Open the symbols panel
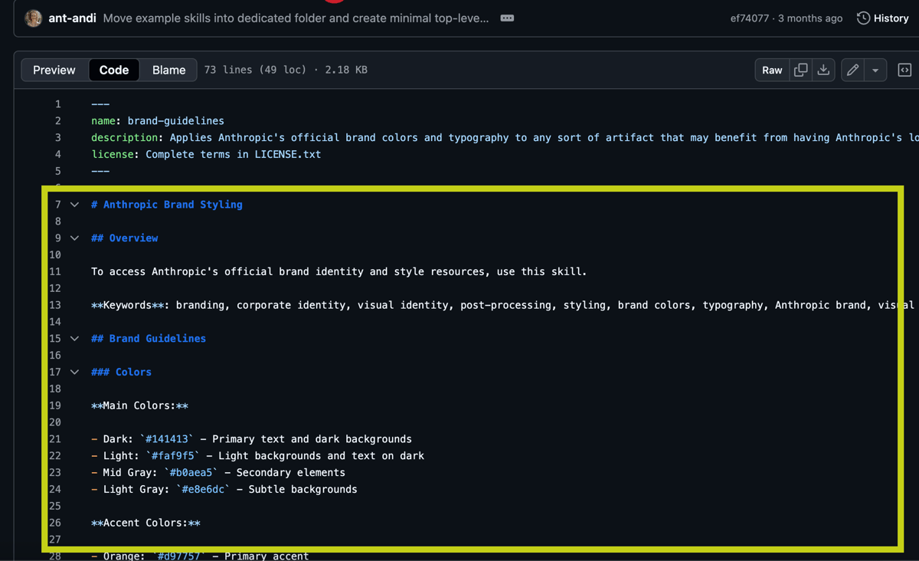The width and height of the screenshot is (919, 561). pyautogui.click(x=904, y=70)
